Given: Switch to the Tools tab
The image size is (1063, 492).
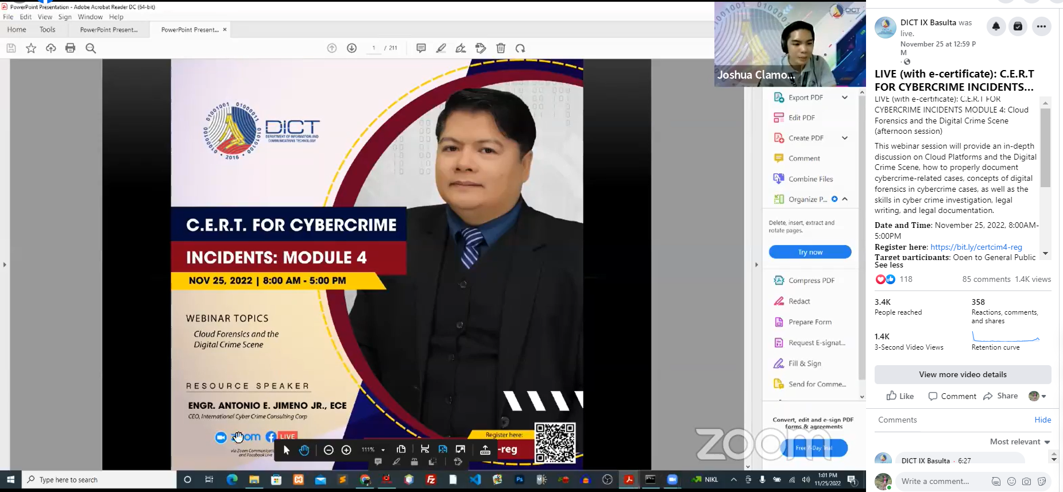Looking at the screenshot, I should 48,30.
